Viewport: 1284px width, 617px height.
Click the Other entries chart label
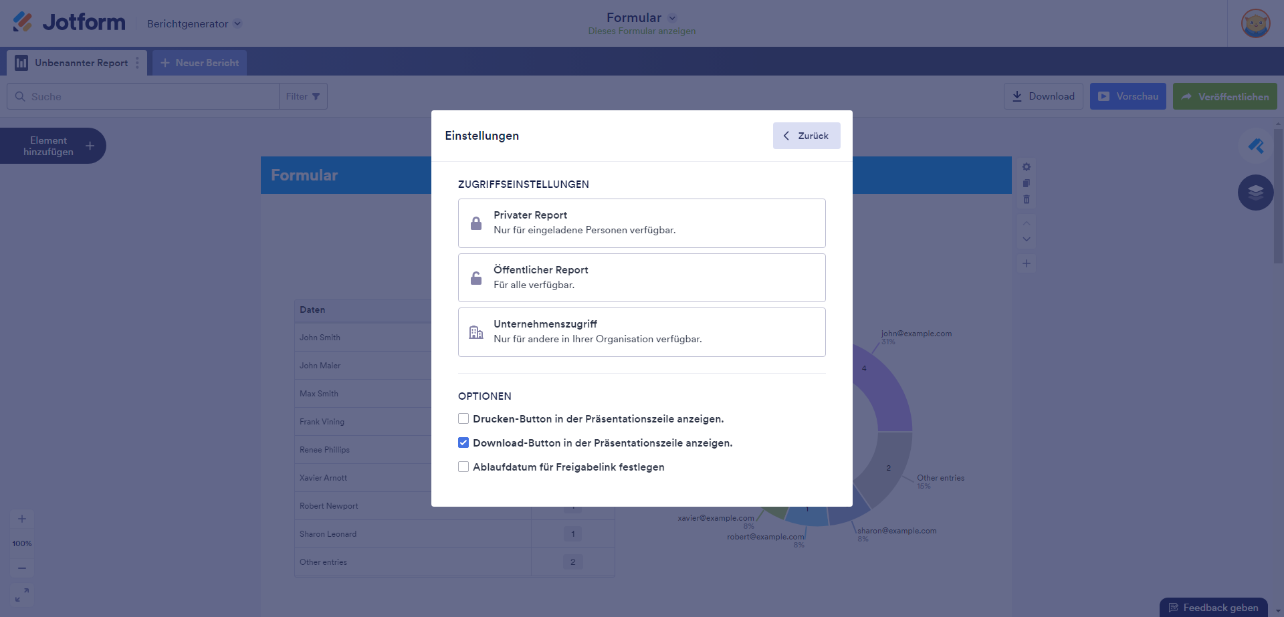[941, 478]
